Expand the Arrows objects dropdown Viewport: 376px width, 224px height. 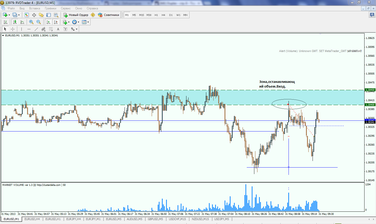click(x=77, y=29)
